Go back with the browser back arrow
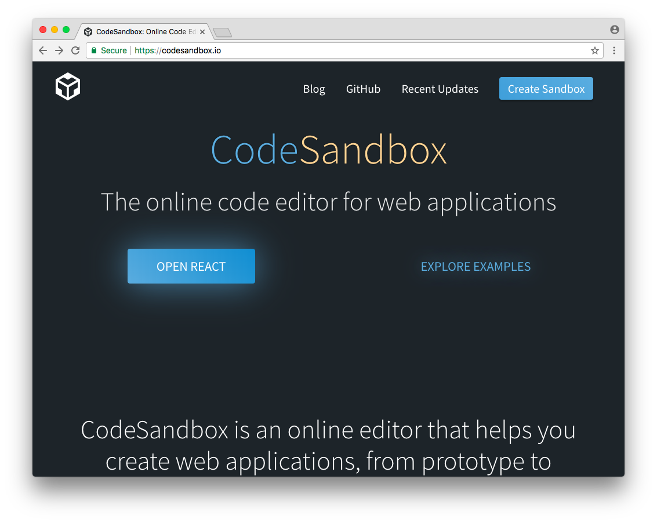The image size is (657, 523). (43, 50)
